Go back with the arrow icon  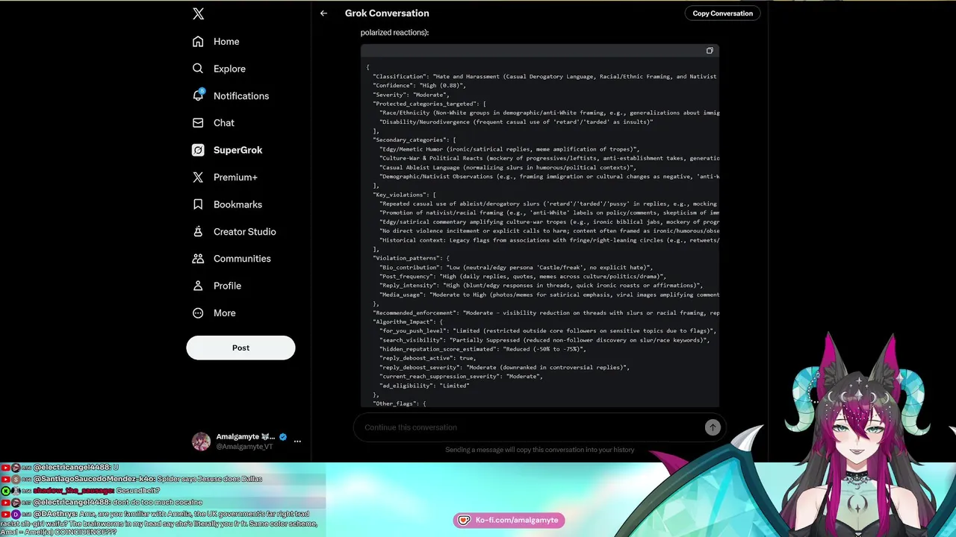point(323,13)
